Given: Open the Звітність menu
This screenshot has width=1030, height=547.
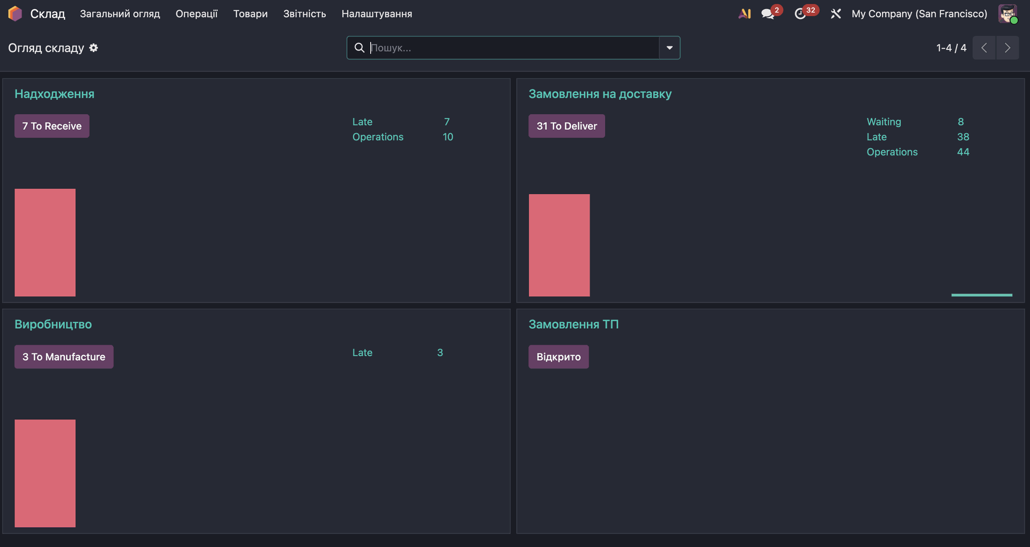Looking at the screenshot, I should pyautogui.click(x=304, y=14).
